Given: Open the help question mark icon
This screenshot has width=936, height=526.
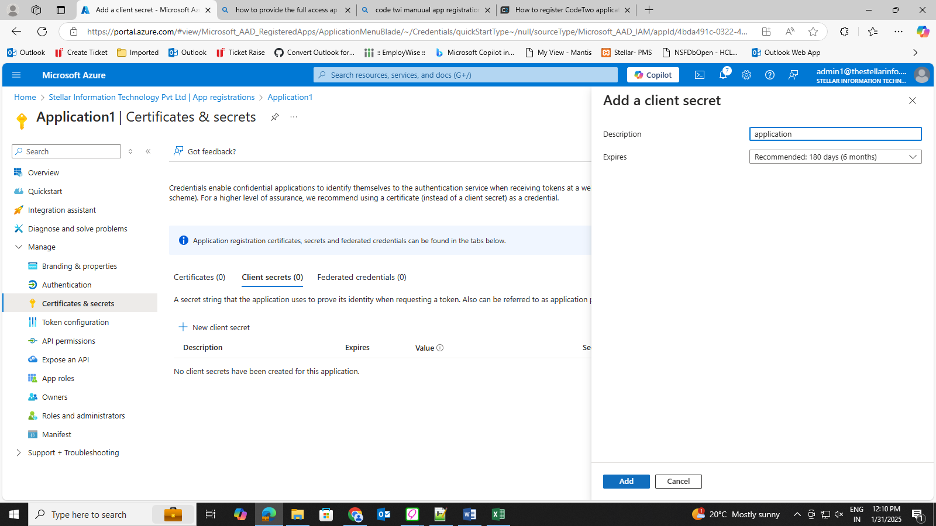Looking at the screenshot, I should pyautogui.click(x=770, y=75).
